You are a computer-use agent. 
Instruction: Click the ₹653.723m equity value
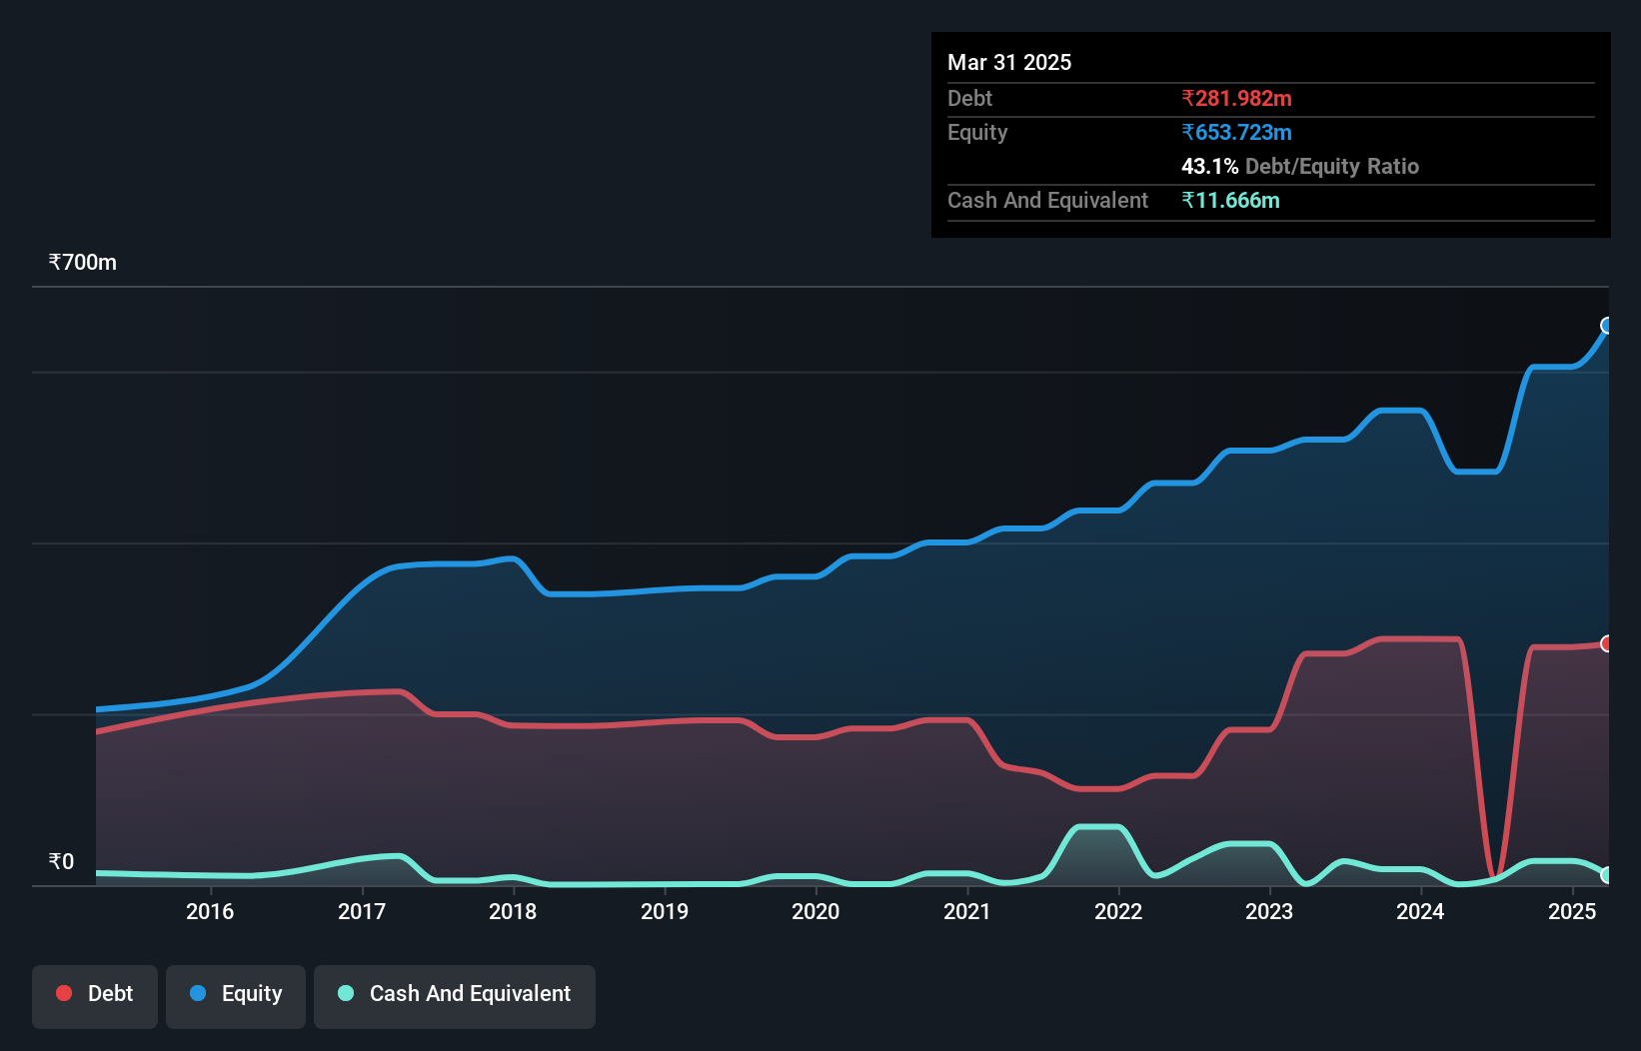click(x=1236, y=132)
